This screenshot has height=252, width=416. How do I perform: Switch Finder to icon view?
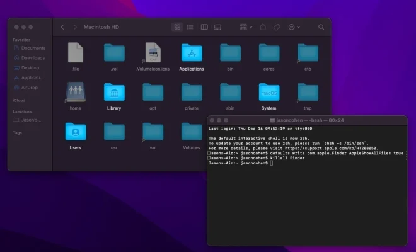click(x=177, y=27)
